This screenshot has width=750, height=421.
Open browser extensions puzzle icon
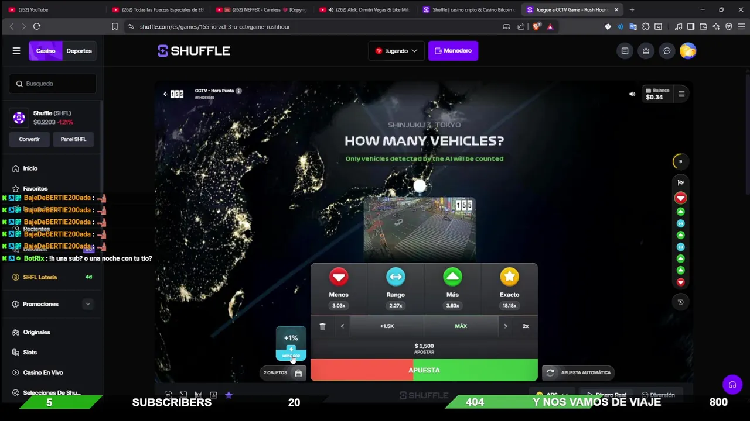tap(646, 26)
